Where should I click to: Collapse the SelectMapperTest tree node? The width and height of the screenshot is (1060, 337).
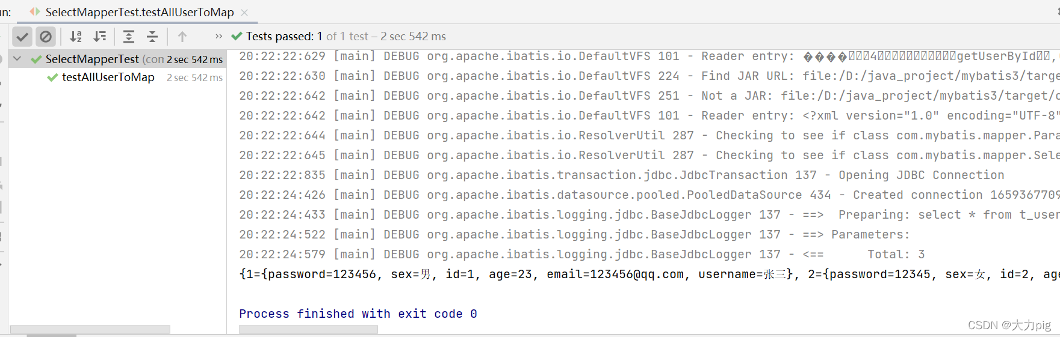pos(17,59)
